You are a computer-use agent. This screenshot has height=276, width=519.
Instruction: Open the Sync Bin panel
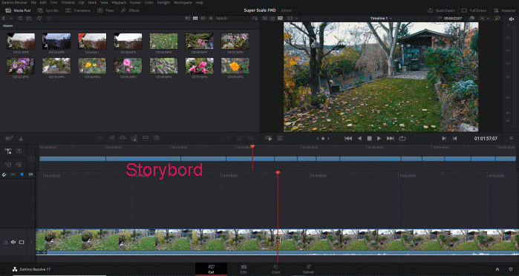[x=48, y=10]
